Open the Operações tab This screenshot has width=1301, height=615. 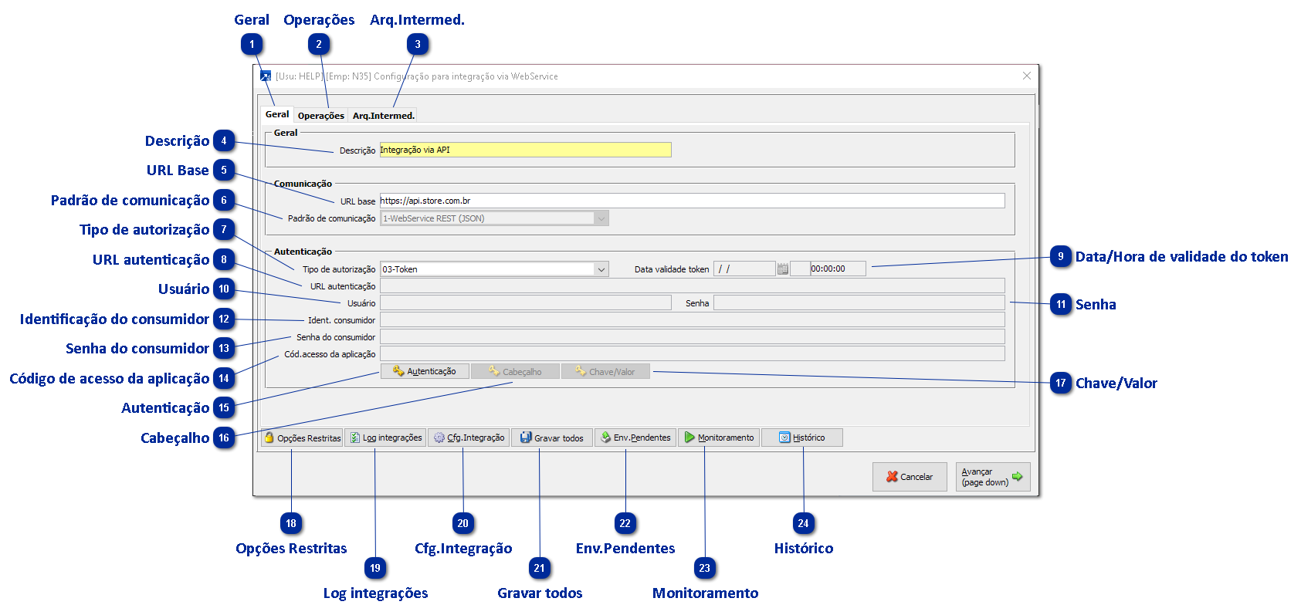click(321, 116)
